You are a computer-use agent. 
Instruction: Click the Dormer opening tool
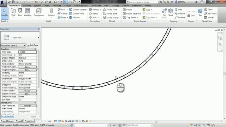point(180,18)
